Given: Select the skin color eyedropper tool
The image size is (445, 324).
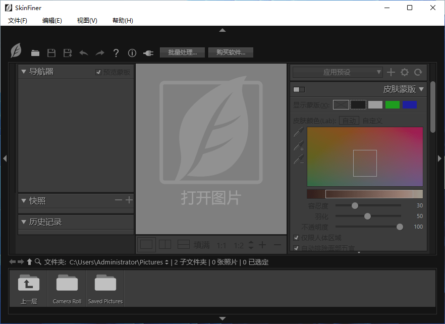Looking at the screenshot, I should [299, 132].
